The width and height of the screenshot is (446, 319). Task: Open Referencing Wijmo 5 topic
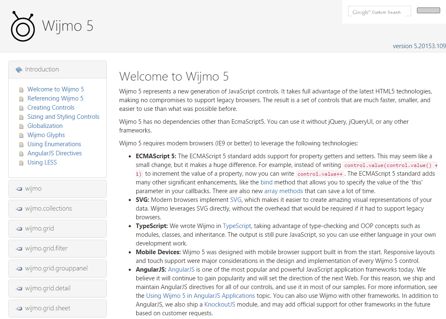55,98
